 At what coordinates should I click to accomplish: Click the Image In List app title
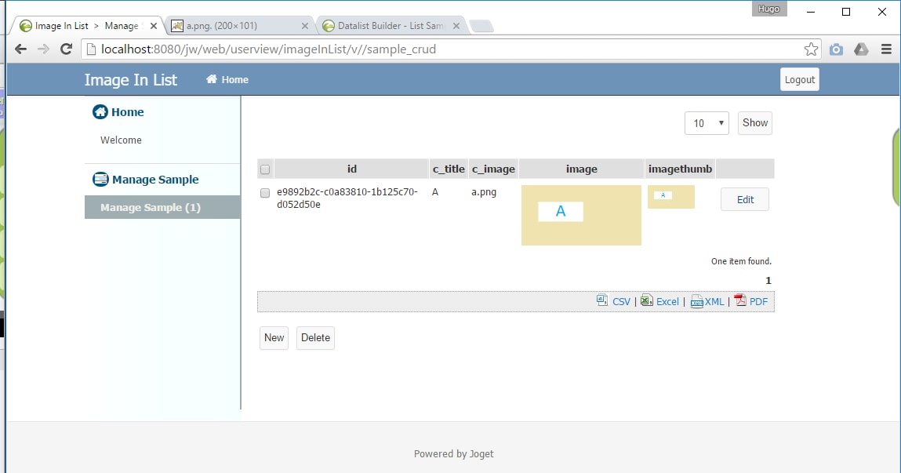(x=130, y=80)
